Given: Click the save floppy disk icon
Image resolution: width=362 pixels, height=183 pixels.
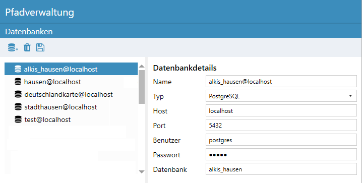Looking at the screenshot, I should click(x=40, y=47).
